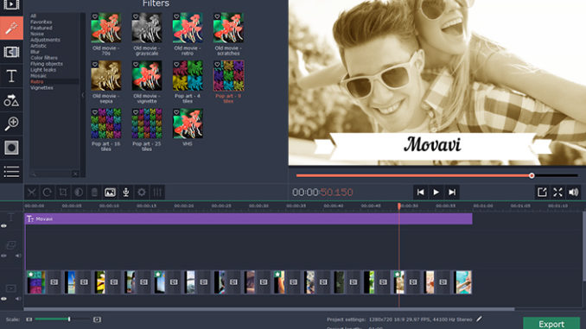586x329 pixels.
Task: Favorite the VHS filter heart
Action: [176, 112]
